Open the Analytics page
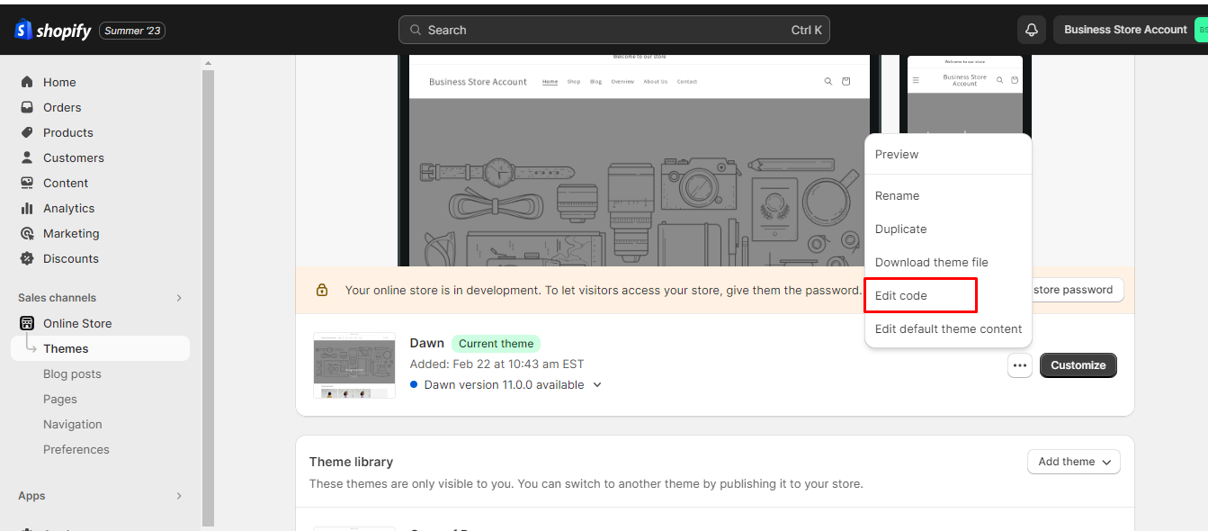 (x=68, y=208)
